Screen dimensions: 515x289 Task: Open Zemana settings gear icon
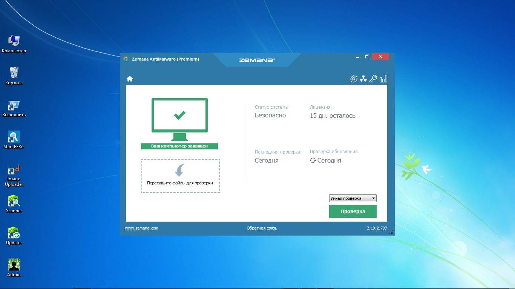coord(353,79)
